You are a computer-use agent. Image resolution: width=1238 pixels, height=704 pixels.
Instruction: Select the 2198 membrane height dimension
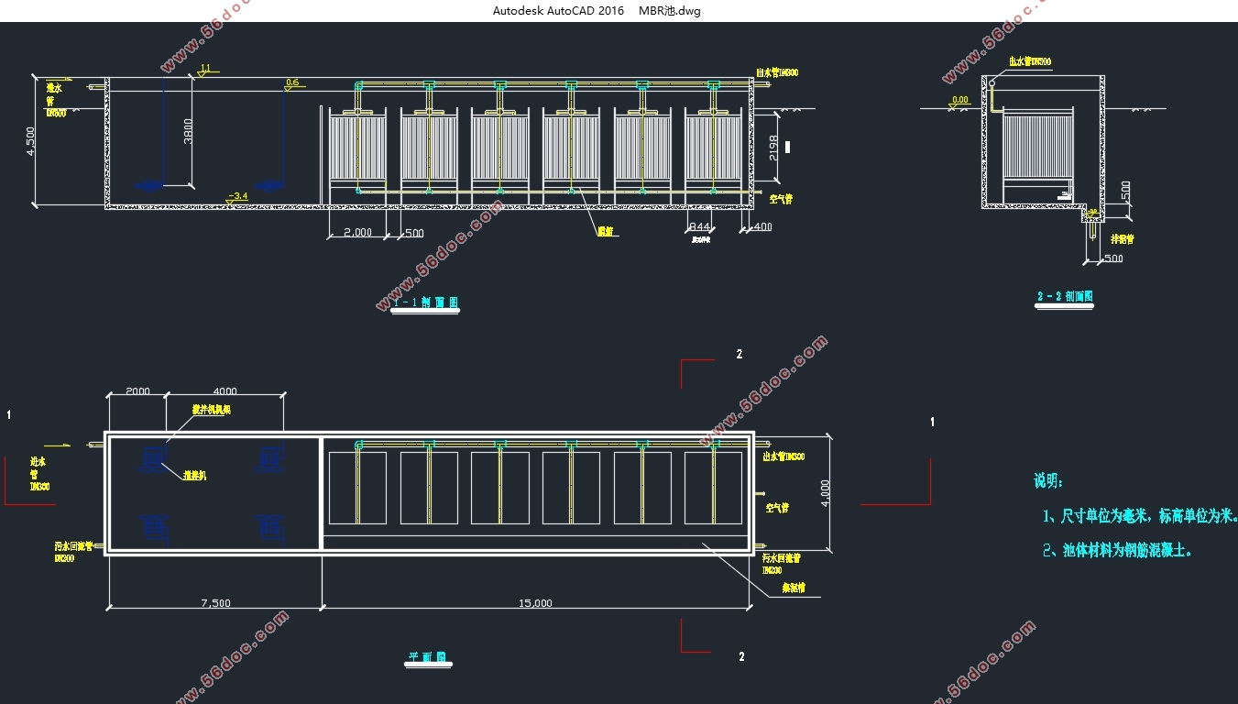click(772, 147)
